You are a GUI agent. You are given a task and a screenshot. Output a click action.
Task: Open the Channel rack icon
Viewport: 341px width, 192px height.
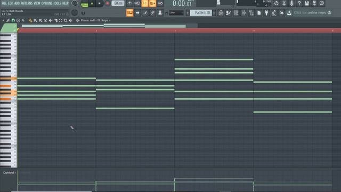coord(236,13)
